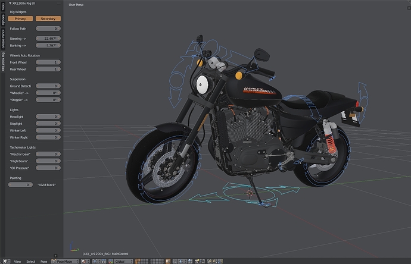
Task: Open the Select menu
Action: tap(30, 262)
